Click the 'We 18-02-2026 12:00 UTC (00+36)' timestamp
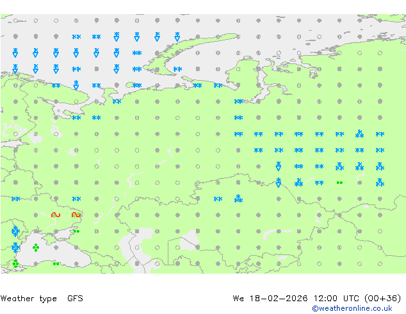This screenshot has height=314, width=406. (317, 299)
